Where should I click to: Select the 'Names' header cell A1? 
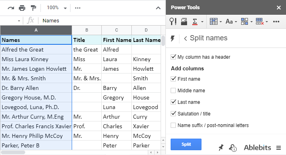point(36,40)
